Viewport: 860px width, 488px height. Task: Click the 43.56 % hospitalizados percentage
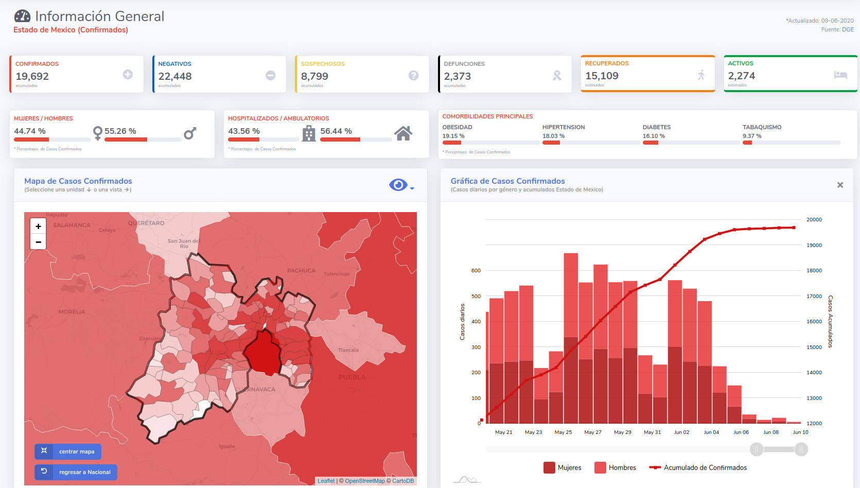point(244,131)
